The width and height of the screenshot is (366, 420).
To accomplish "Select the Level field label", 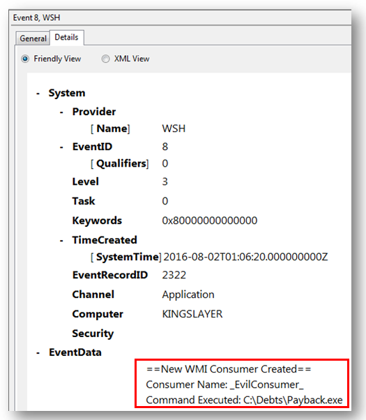I will pos(86,181).
